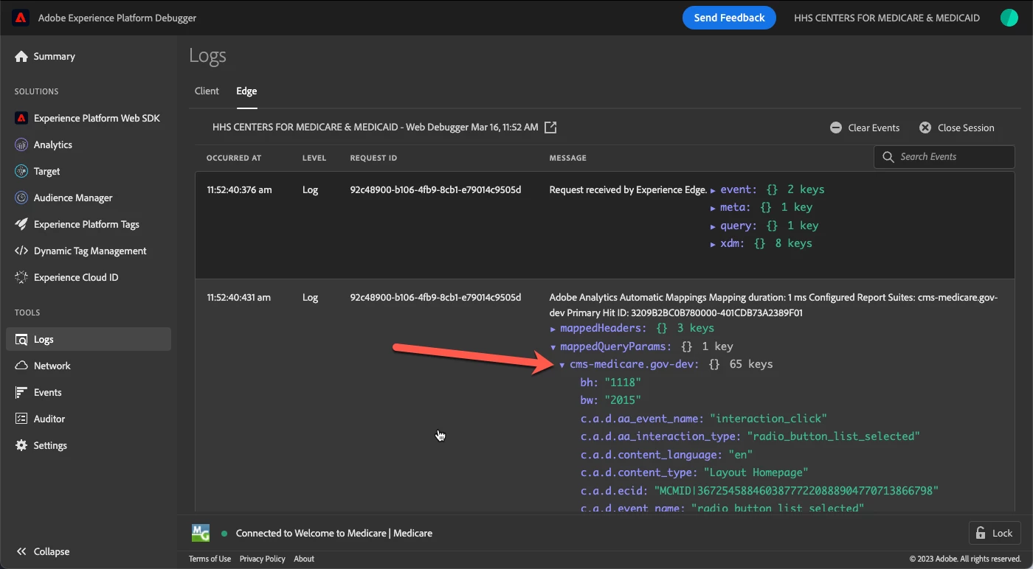This screenshot has height=569, width=1033.
Task: Click the Adobe logo icon in the header
Action: (21, 18)
